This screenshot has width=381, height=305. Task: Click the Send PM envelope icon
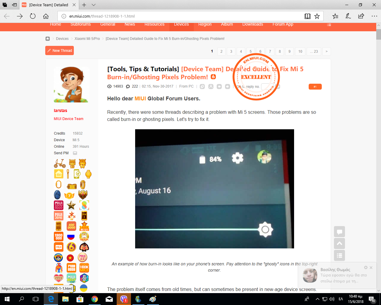75,153
